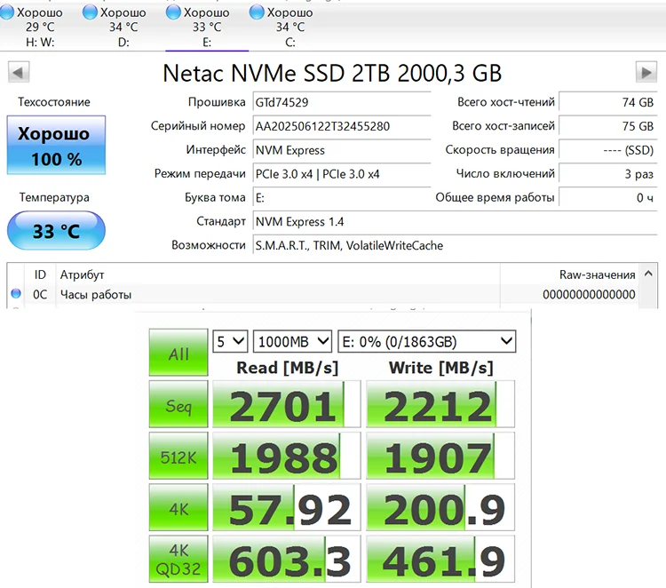Click 4K read result 57.92

286,507
